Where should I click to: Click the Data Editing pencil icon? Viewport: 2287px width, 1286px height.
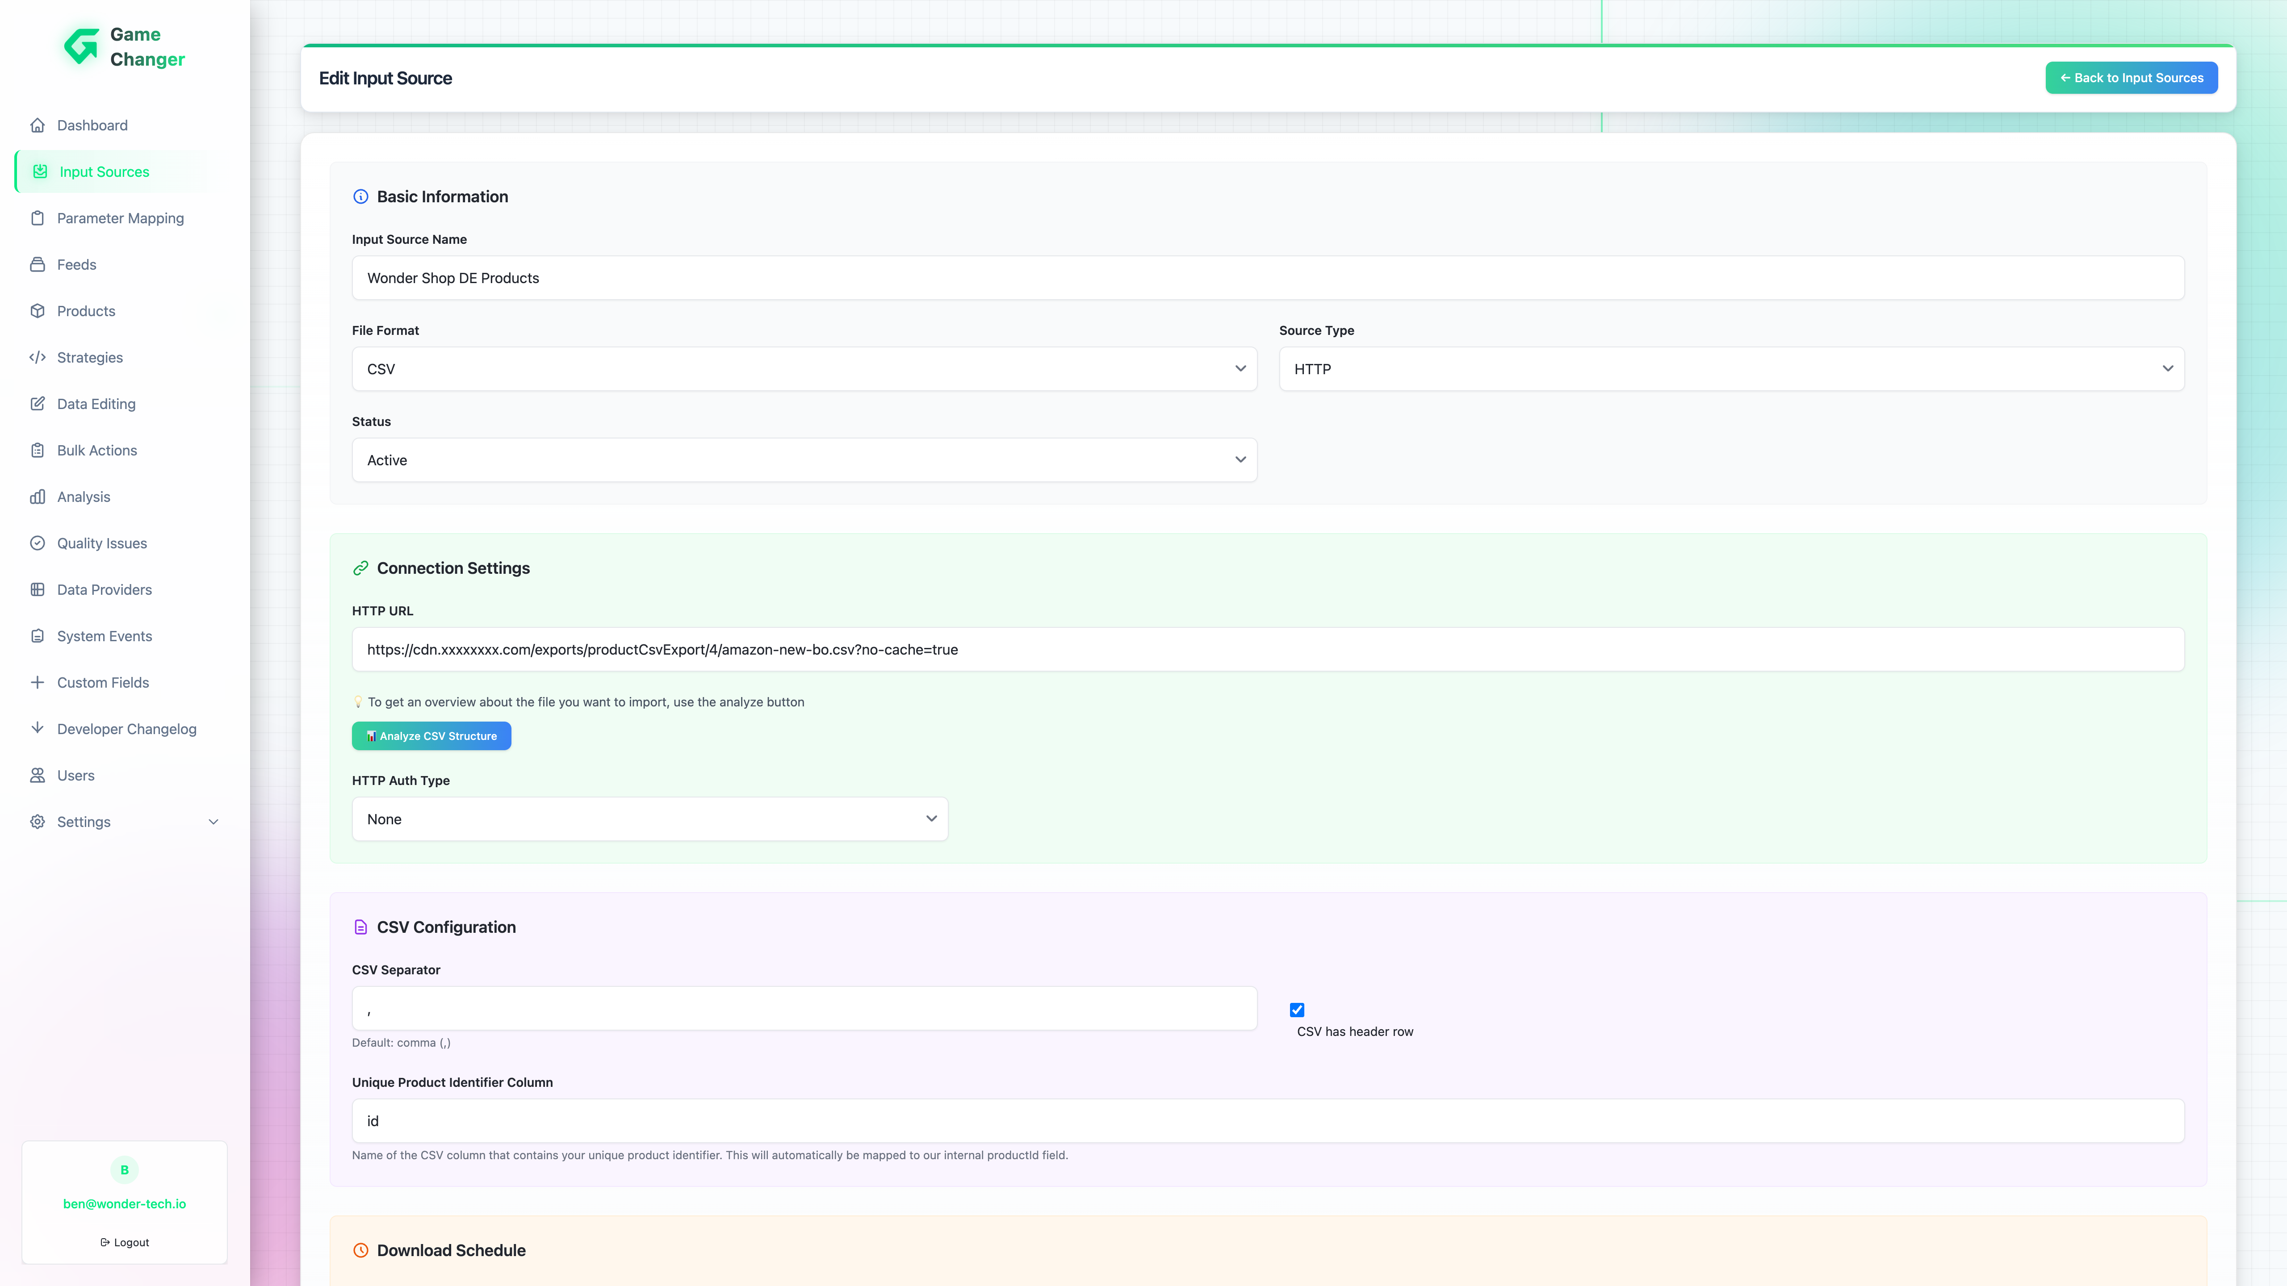(x=37, y=403)
